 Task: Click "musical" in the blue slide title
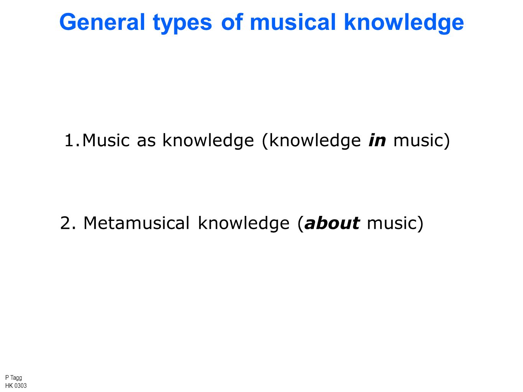coord(292,22)
